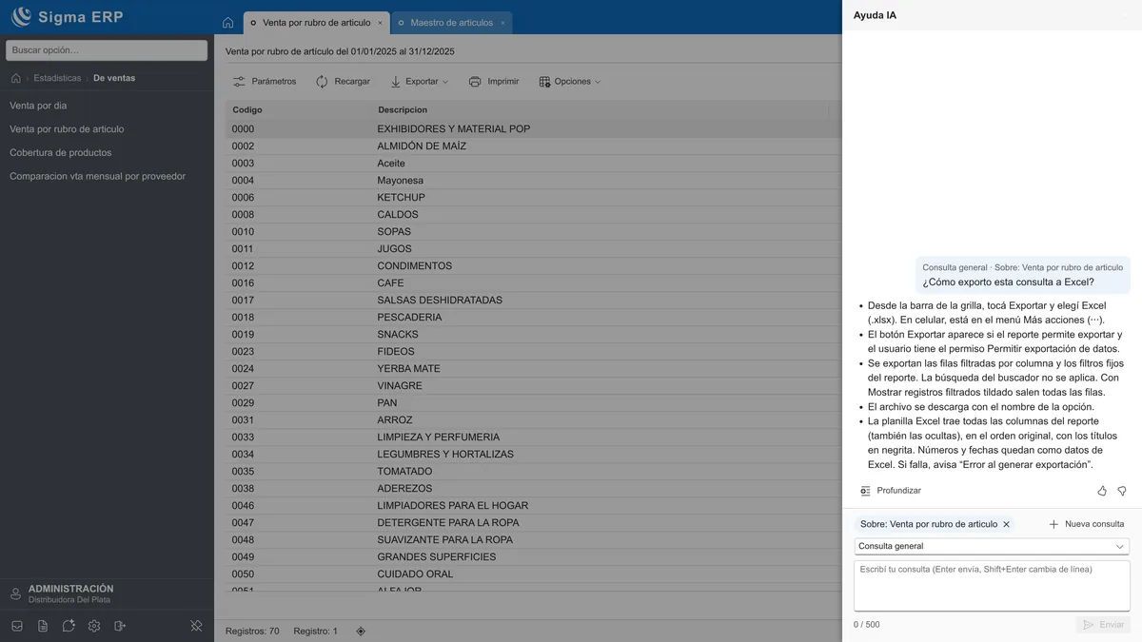Give thumbs up to the AI answer
1142x642 pixels.
1102,491
